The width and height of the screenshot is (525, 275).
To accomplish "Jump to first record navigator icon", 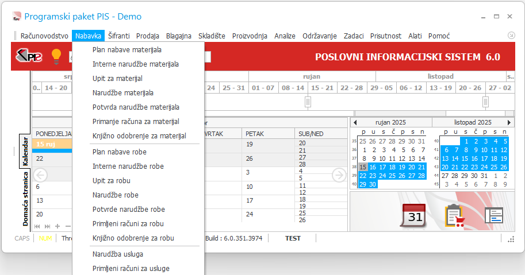I will point(37,226).
